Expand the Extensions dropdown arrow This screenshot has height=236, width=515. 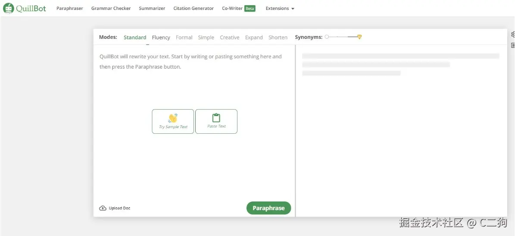click(293, 9)
